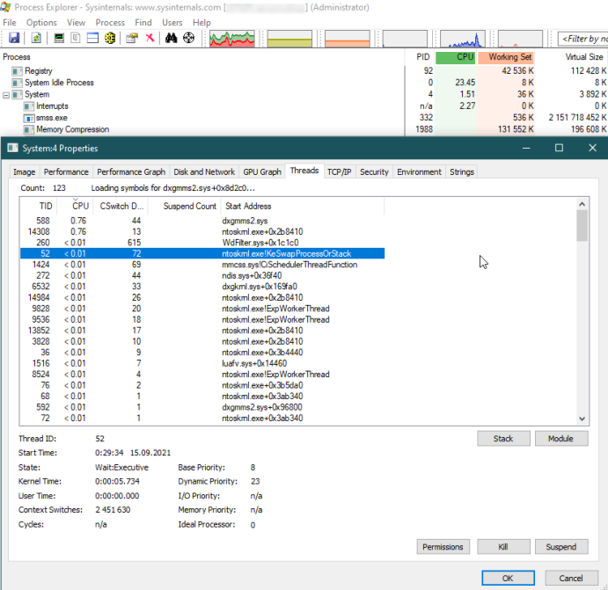Click the System process icon in tree

point(17,95)
